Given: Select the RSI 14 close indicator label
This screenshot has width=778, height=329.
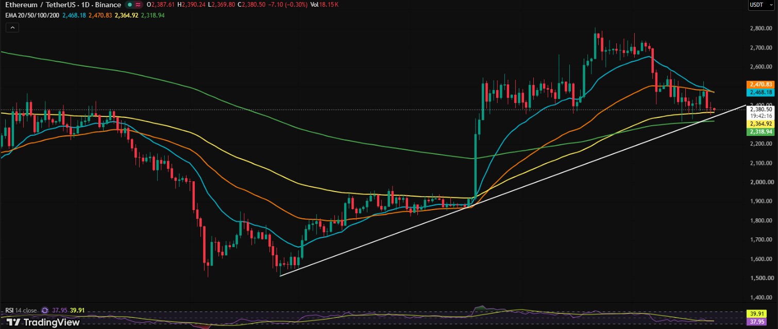Looking at the screenshot, I should [x=22, y=310].
